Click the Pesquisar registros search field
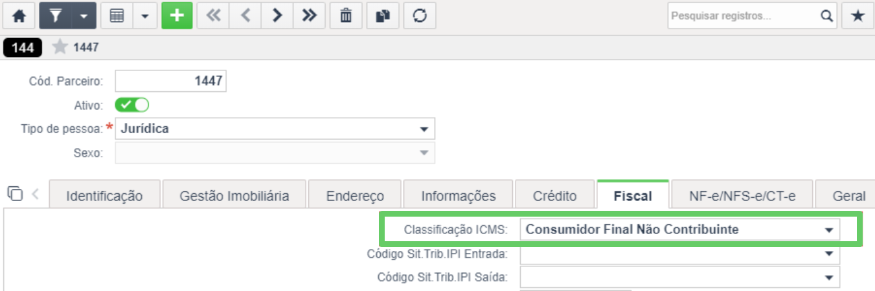This screenshot has height=291, width=875. pyautogui.click(x=744, y=16)
